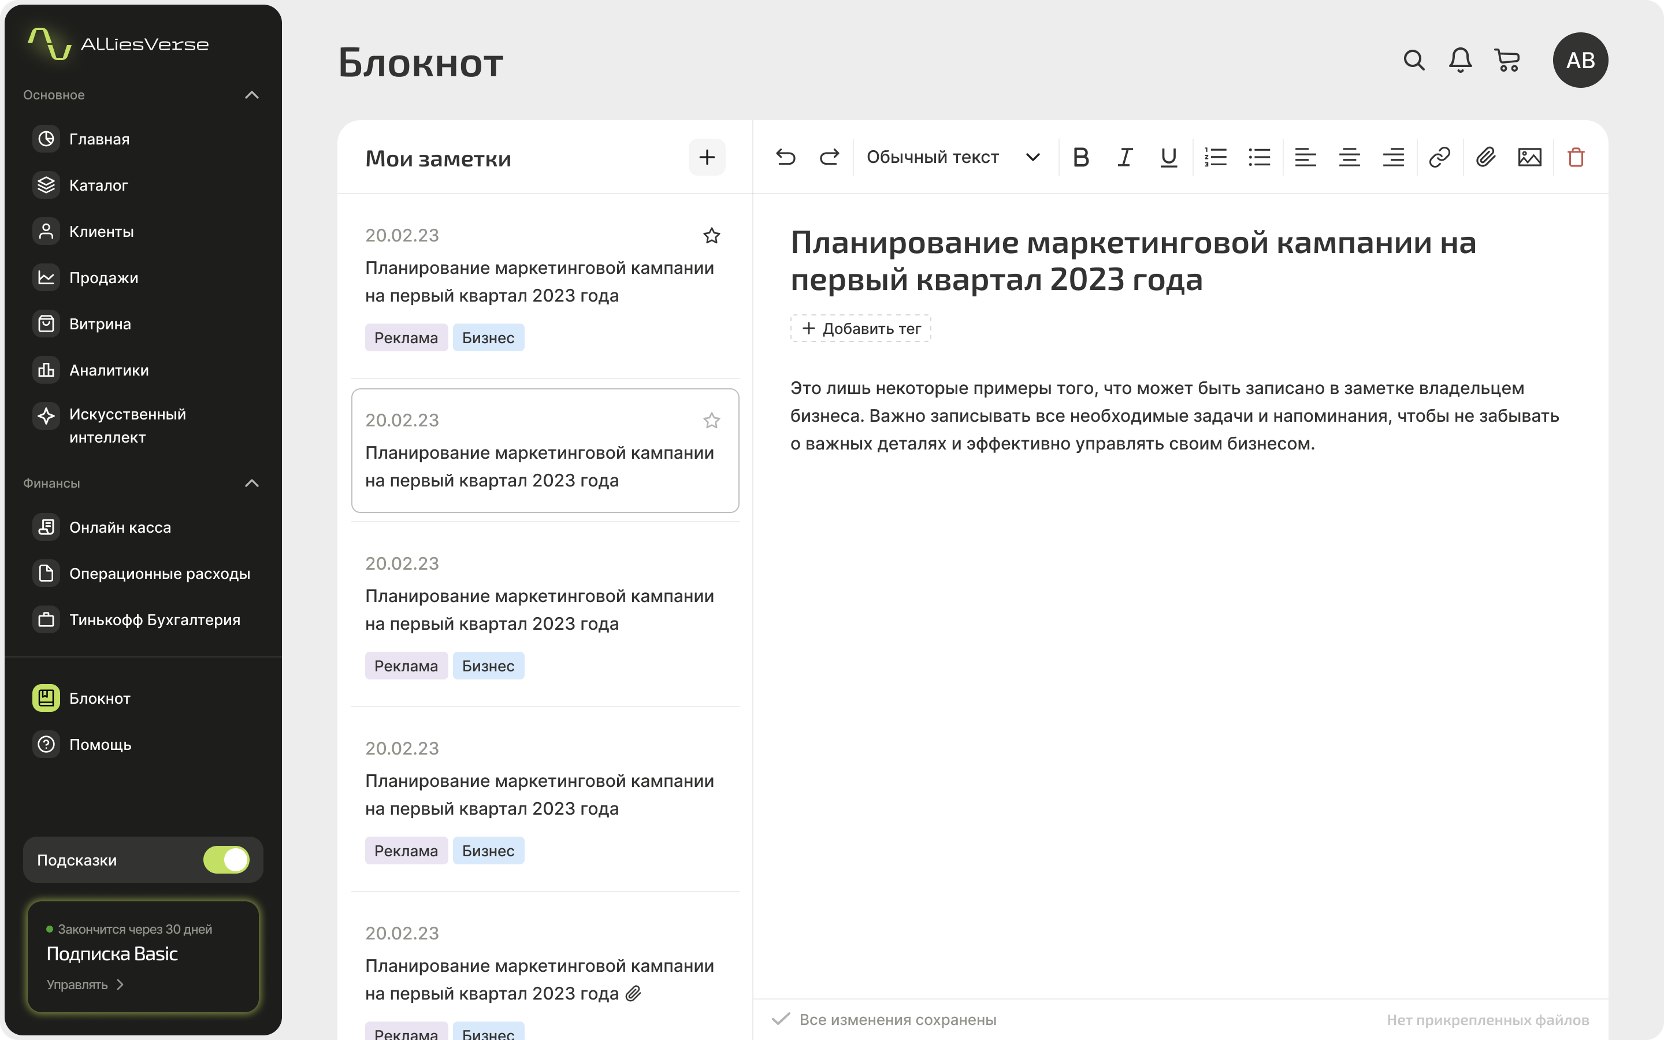Click 'Все изменения сохранены' status

pyautogui.click(x=883, y=1019)
